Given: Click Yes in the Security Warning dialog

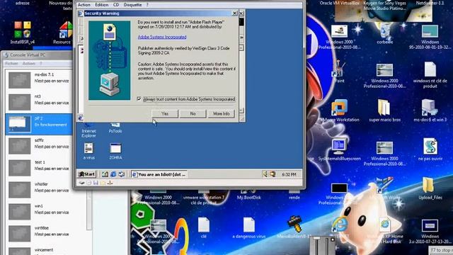Looking at the screenshot, I should pyautogui.click(x=165, y=113).
